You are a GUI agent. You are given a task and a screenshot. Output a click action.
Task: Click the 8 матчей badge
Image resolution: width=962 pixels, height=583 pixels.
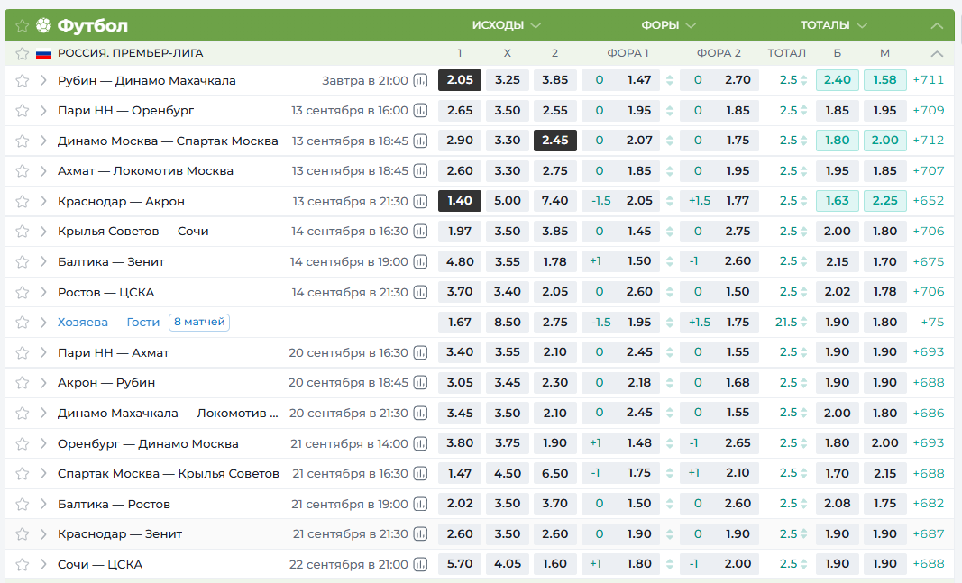click(x=199, y=322)
